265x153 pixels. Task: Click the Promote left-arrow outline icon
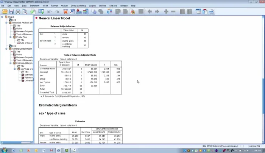[x=150, y=11]
